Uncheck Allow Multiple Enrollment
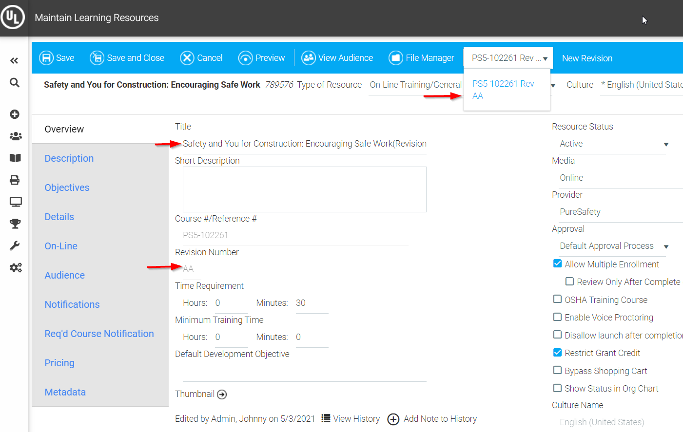Screen dimensions: 683x432 [x=558, y=263]
